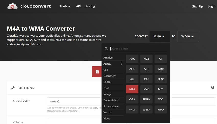This screenshot has height=124, width=217.
Task: Select the Cad format category
Action: [106, 70]
